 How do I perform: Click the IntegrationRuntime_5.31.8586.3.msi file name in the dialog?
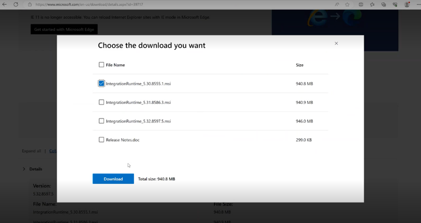(138, 102)
